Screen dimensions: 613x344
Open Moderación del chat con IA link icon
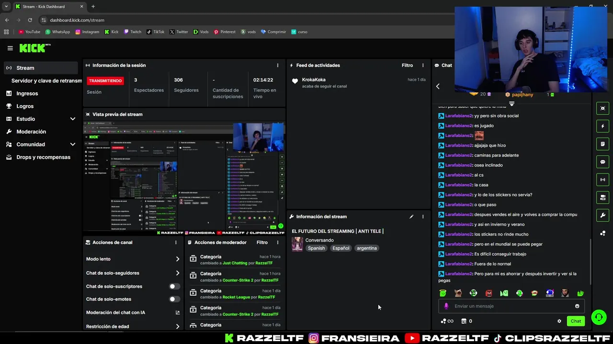click(x=177, y=312)
